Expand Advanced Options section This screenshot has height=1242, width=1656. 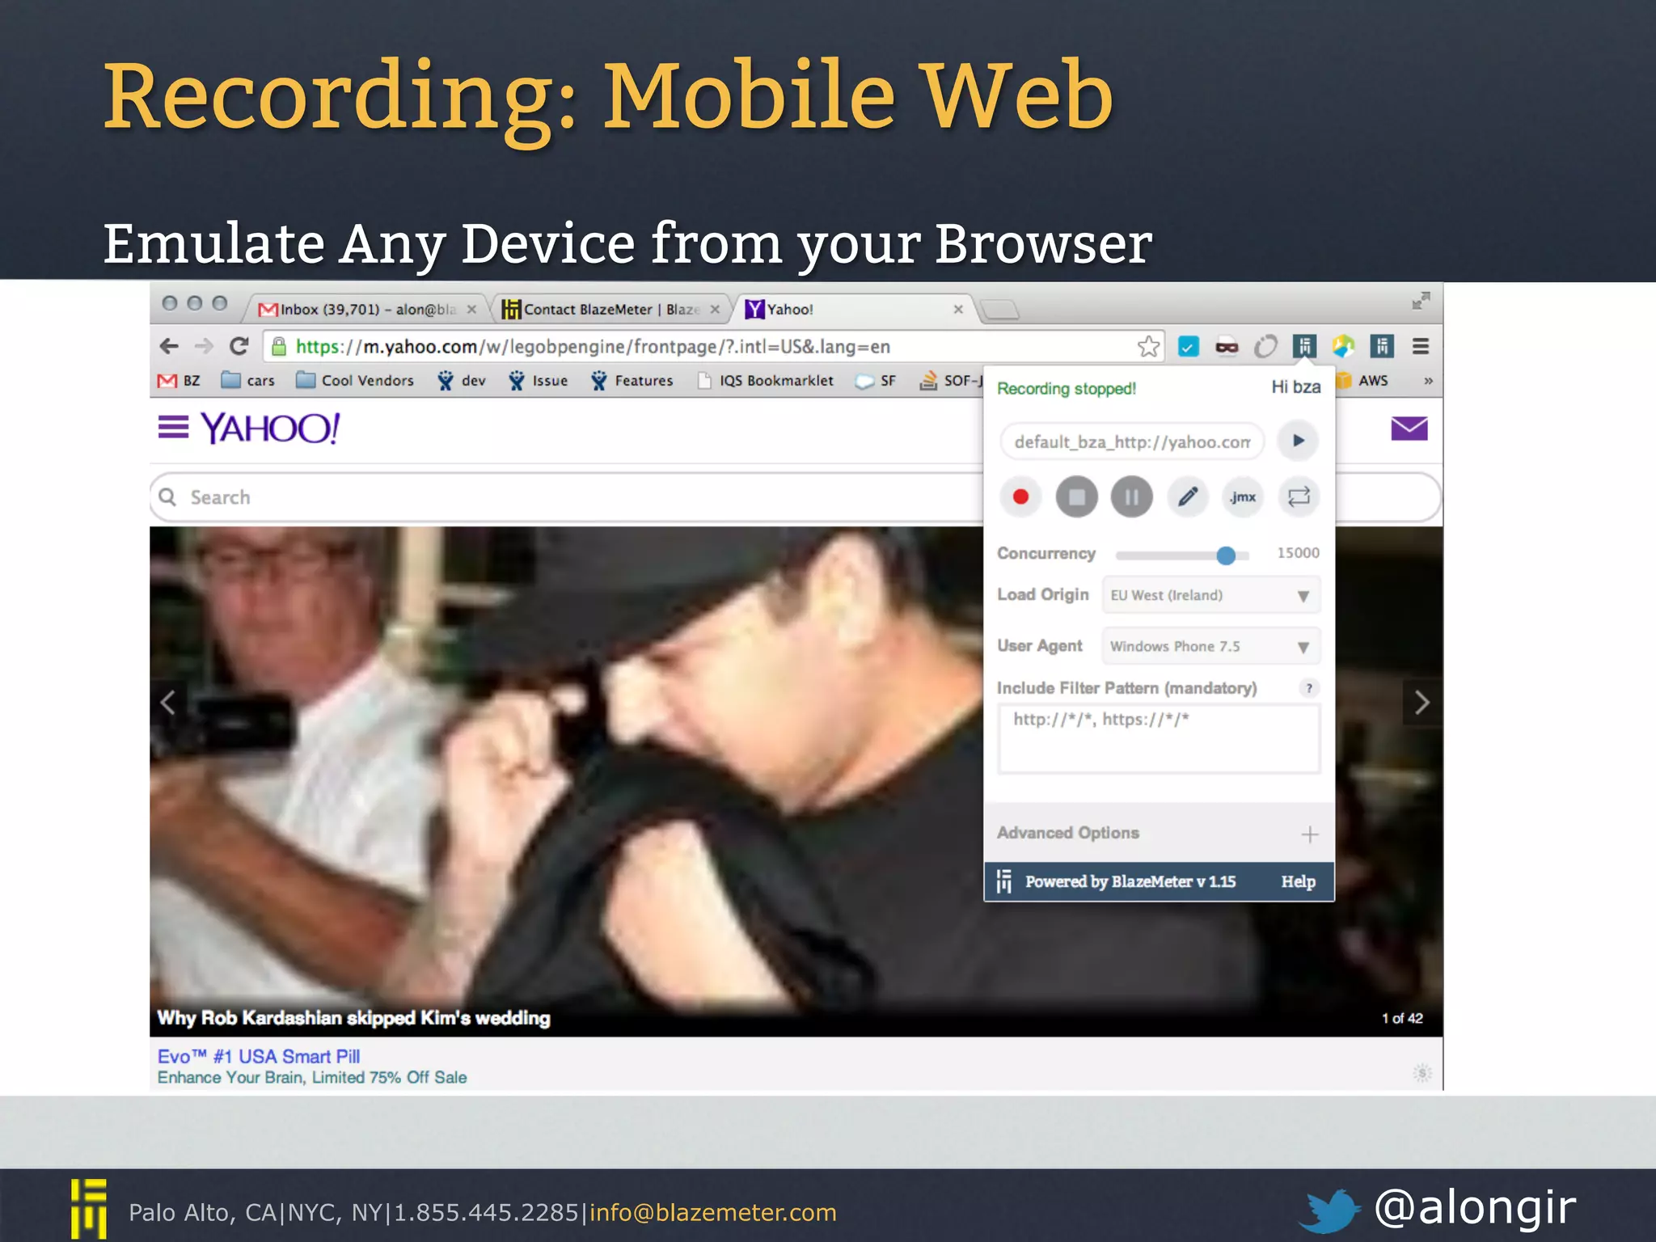point(1309,834)
